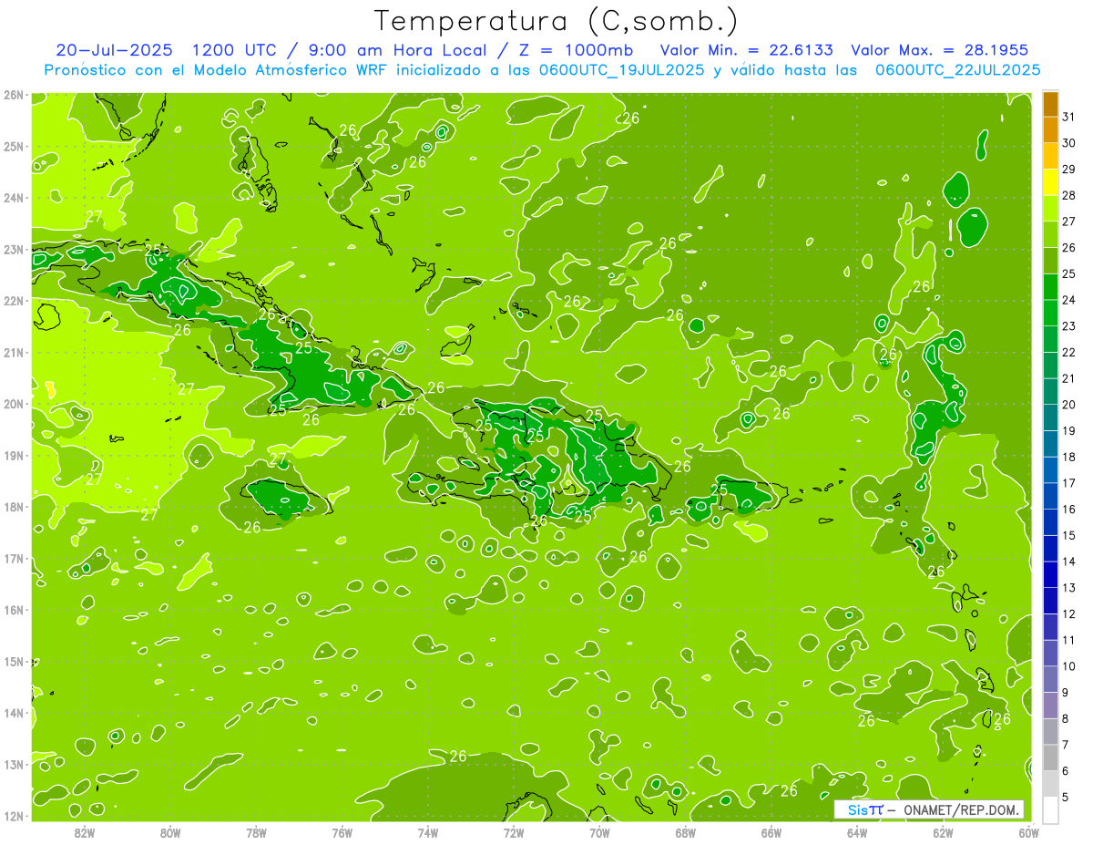The height and width of the screenshot is (845, 1093).
Task: Pick the colorbar swatch between 29 and 30
Action: pos(1050,157)
